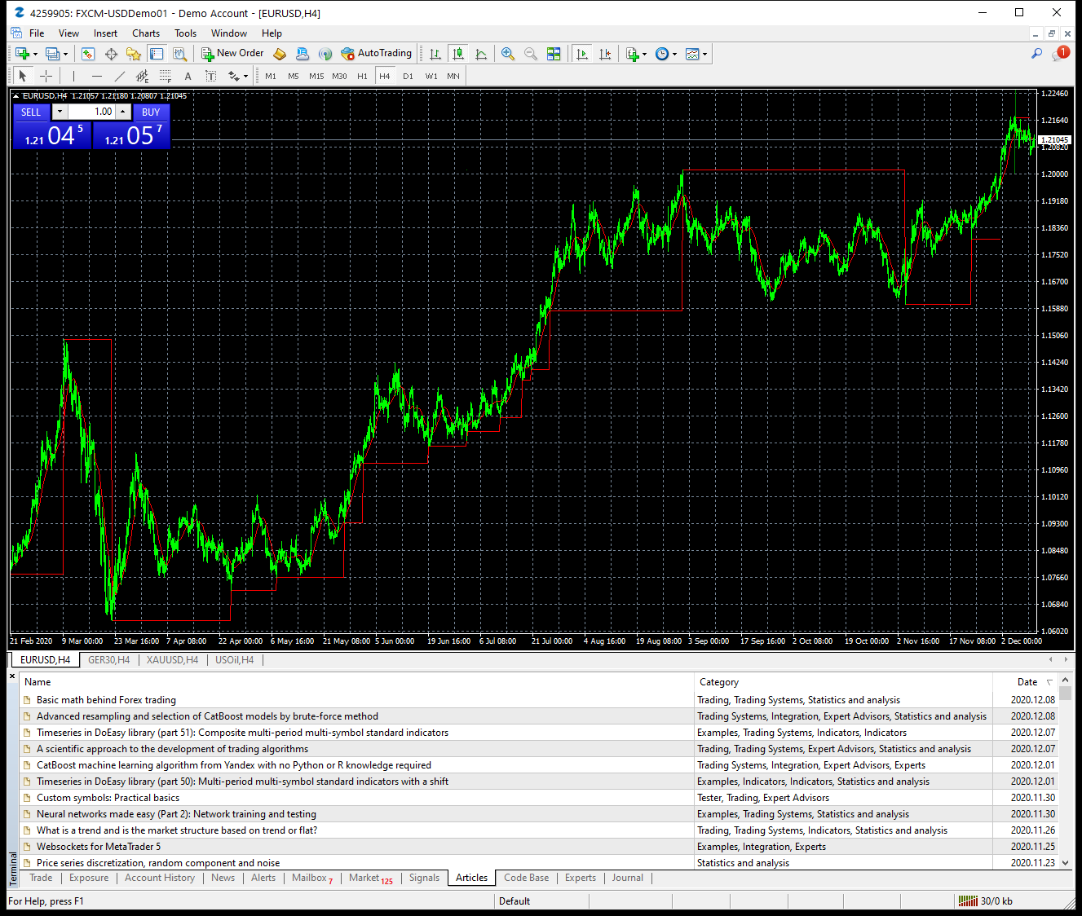The image size is (1082, 916).
Task: Open the Market Watch window icon
Action: point(88,54)
